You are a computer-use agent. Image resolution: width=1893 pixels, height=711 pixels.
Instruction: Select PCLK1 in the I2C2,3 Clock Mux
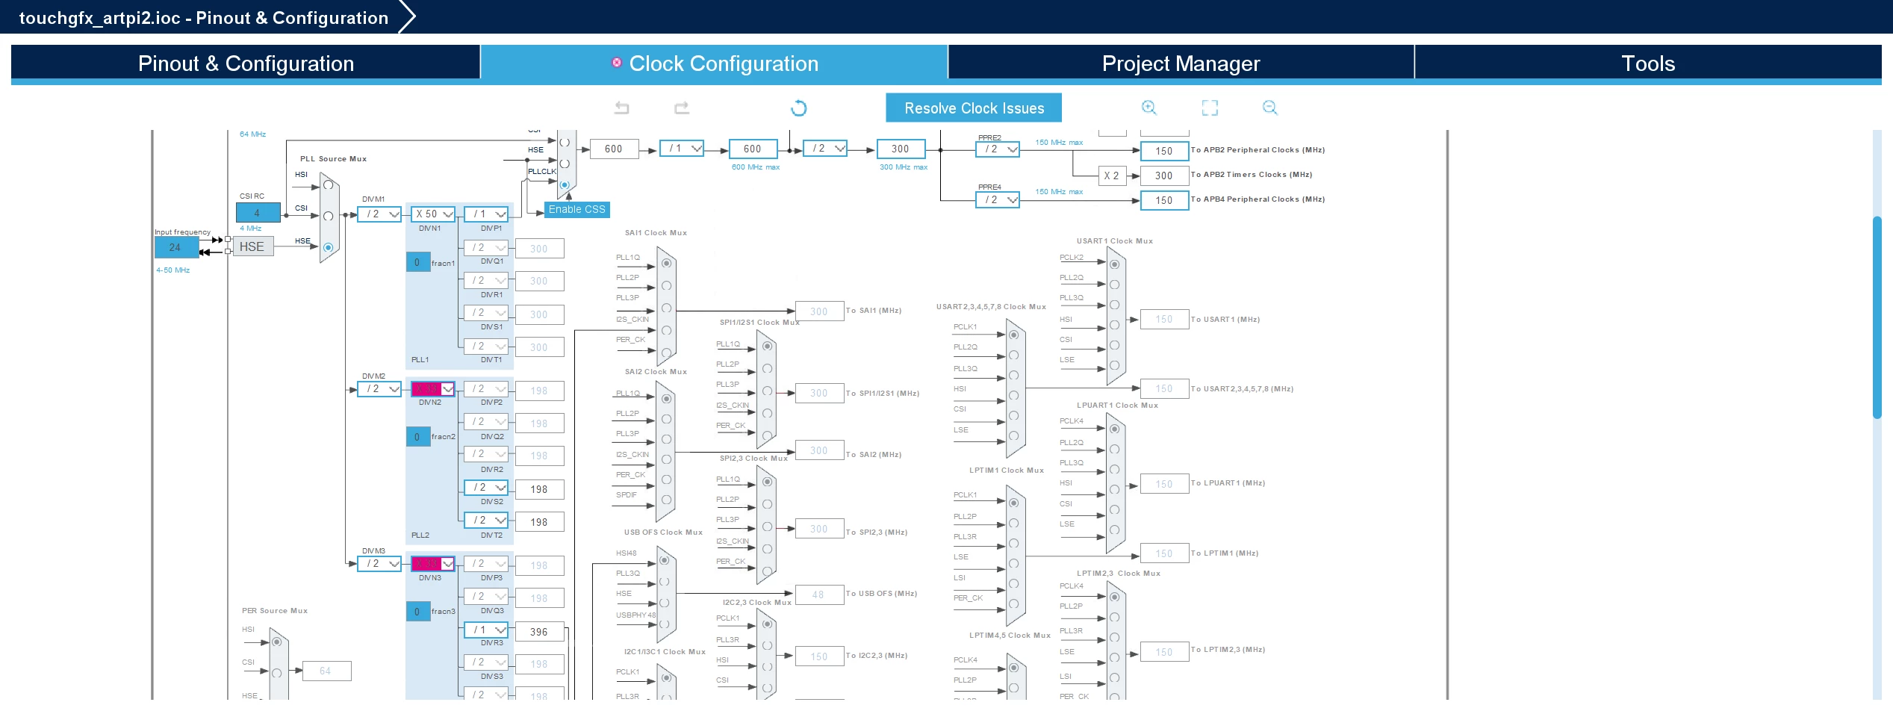(767, 624)
